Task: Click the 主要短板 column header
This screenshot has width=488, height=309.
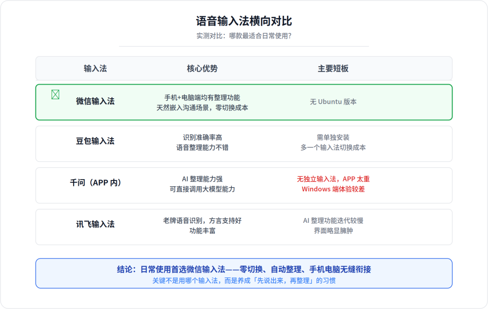Action: coord(333,69)
